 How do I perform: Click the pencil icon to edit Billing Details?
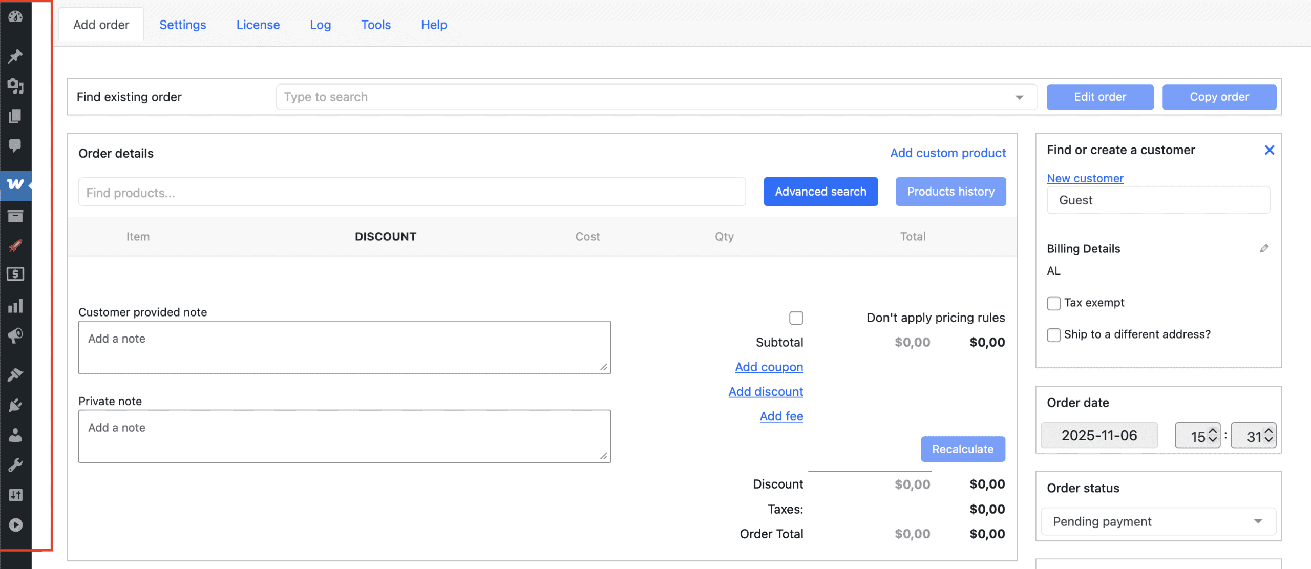tap(1264, 248)
